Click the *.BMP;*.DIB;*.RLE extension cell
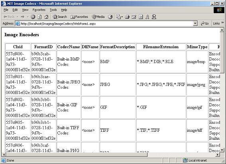The image size is (226, 164). tap(161, 62)
